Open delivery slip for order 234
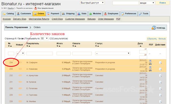171x104 pixels. [x=150, y=64]
